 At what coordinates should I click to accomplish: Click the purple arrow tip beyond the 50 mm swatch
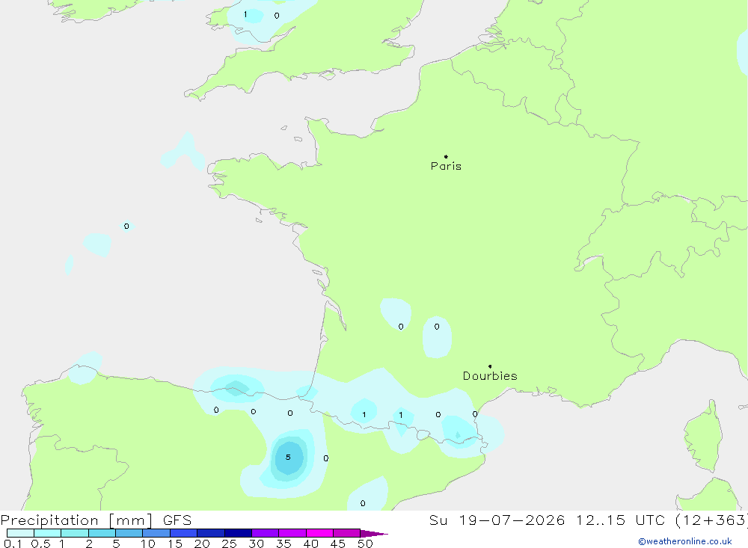click(374, 533)
